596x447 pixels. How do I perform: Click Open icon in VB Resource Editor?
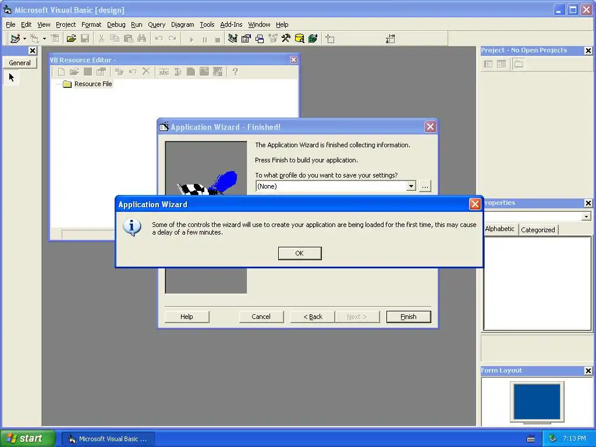tap(74, 72)
